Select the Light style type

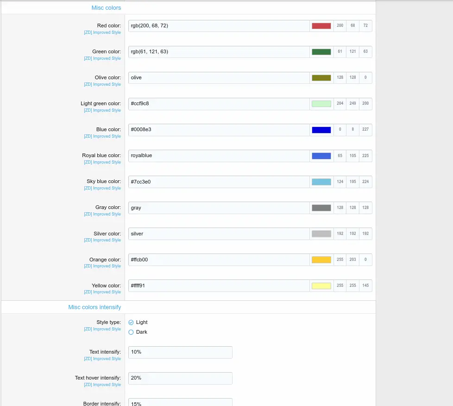[x=131, y=322]
